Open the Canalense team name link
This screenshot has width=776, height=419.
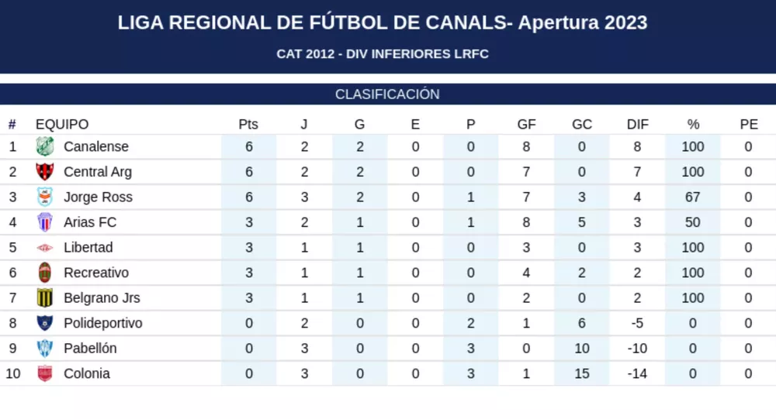pyautogui.click(x=96, y=146)
